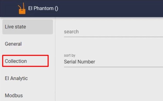
Task: Focus the search input field
Action: pos(113,32)
